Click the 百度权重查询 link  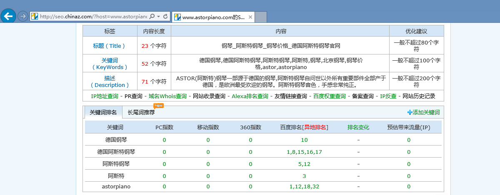[x=330, y=96]
